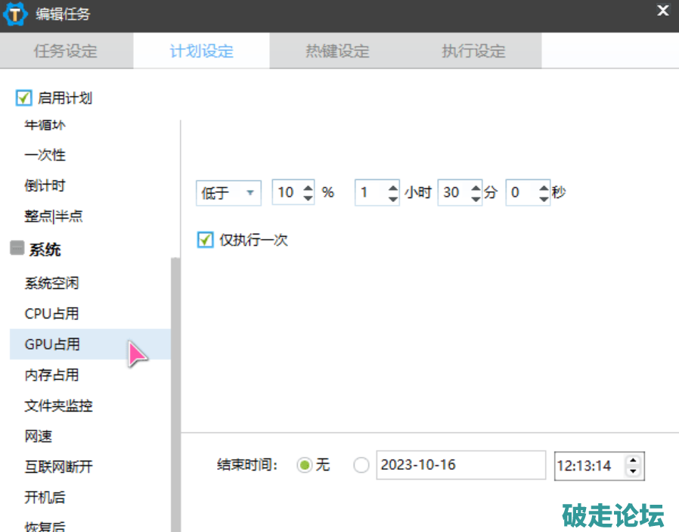Select CPU占用 in the trigger list
Screen dimensions: 679x532
pos(51,313)
